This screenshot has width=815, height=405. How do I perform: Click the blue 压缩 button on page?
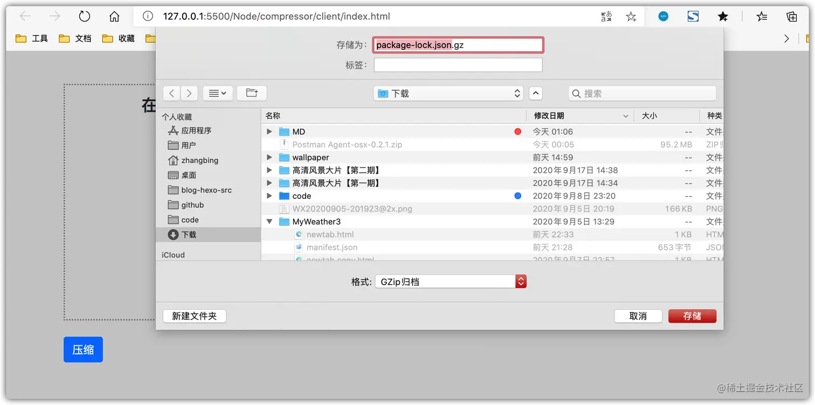tap(83, 350)
